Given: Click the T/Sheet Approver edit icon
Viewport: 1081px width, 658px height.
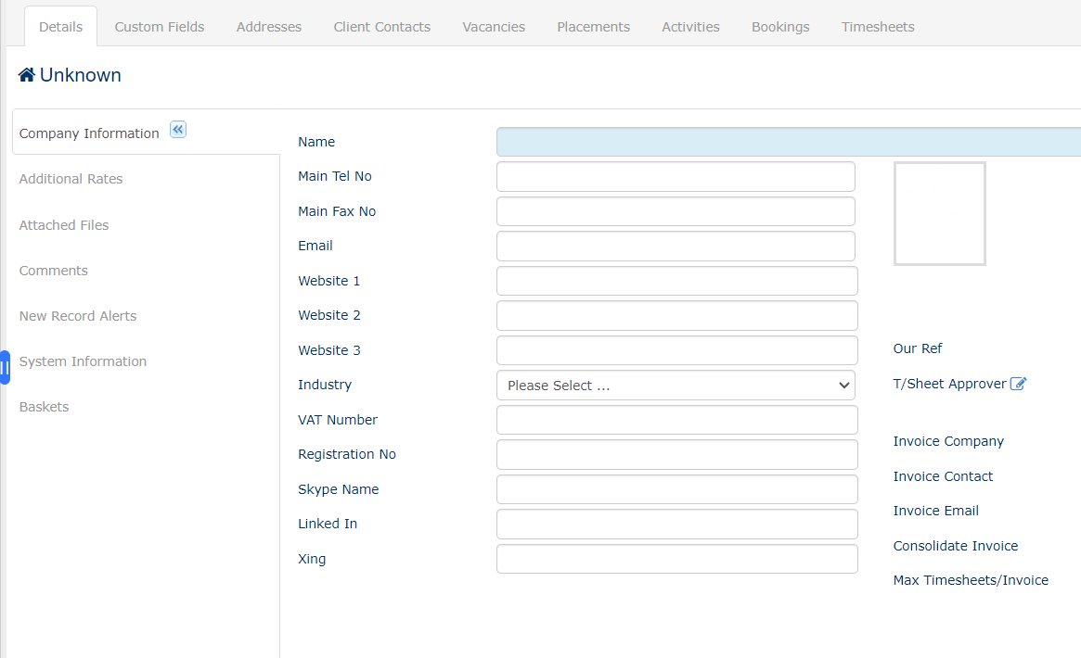Looking at the screenshot, I should click(1018, 384).
